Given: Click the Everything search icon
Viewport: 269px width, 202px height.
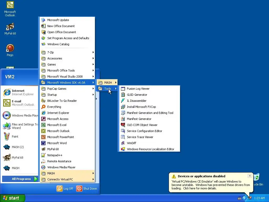Looking at the screenshot, I should (x=43, y=107).
